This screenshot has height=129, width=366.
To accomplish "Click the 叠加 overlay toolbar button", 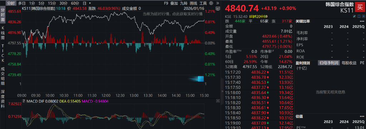I will [x=174, y=3].
